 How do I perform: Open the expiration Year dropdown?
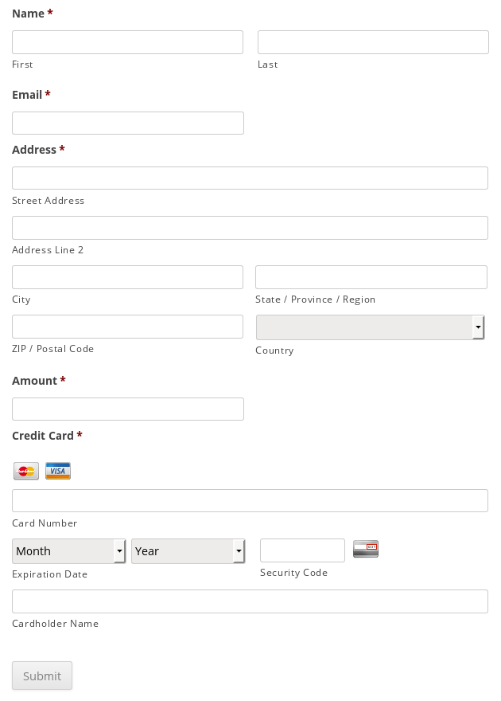(x=188, y=551)
